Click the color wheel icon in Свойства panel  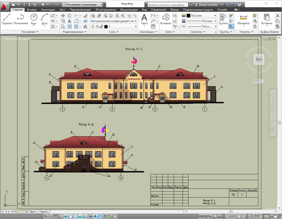(x=183, y=16)
